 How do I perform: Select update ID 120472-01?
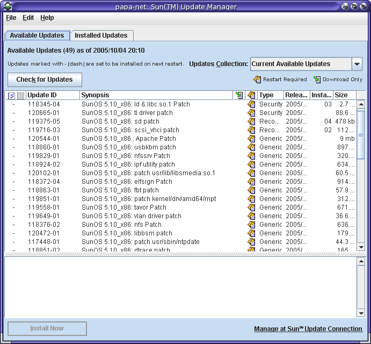[x=43, y=233]
